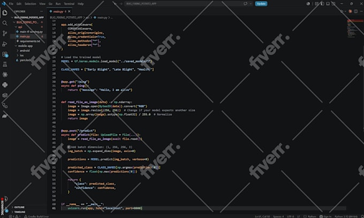
Task: Click the run Python file icon
Action: (x=342, y=11)
